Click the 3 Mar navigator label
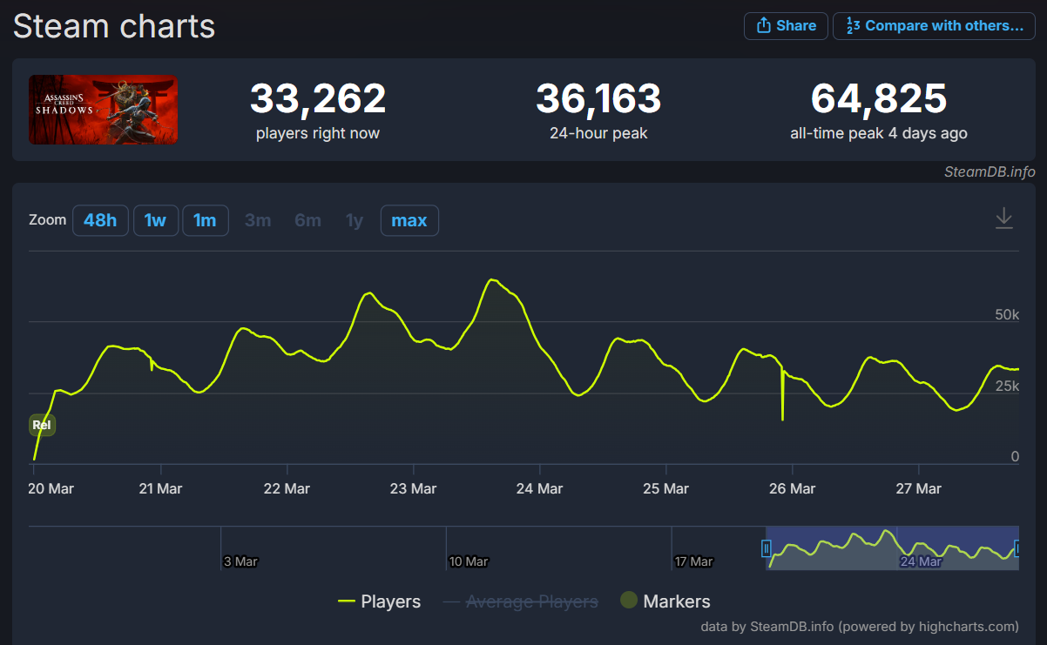The image size is (1047, 645). click(240, 561)
